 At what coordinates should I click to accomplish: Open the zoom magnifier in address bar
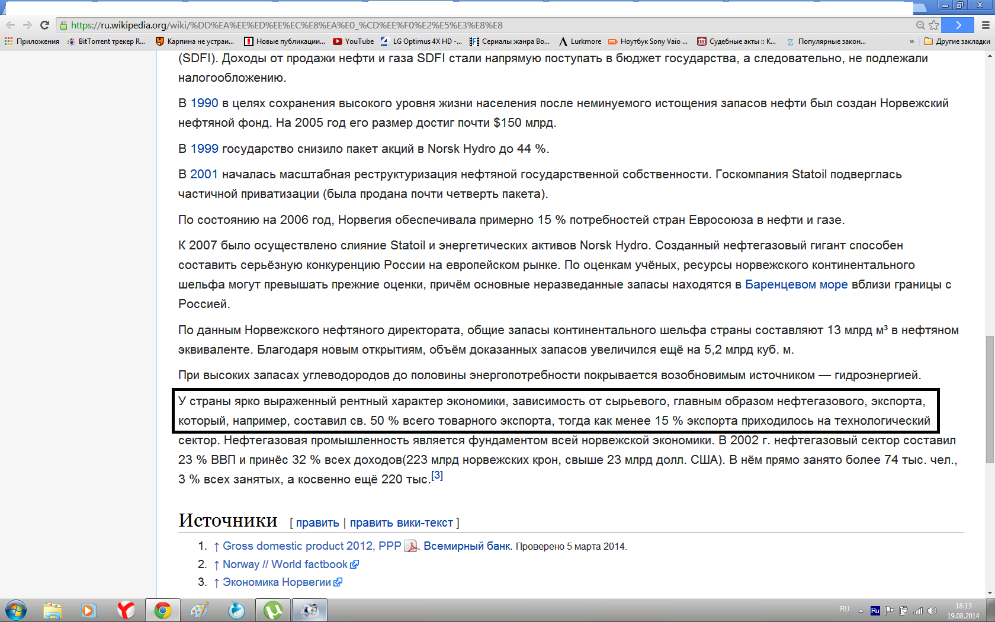pyautogui.click(x=920, y=25)
